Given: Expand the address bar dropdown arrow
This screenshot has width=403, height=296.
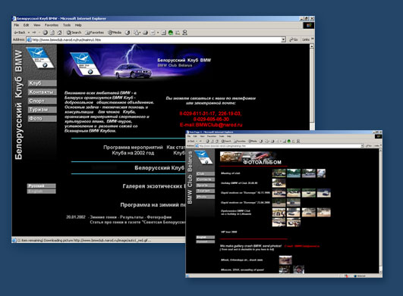Looking at the screenshot, I should (283, 39).
